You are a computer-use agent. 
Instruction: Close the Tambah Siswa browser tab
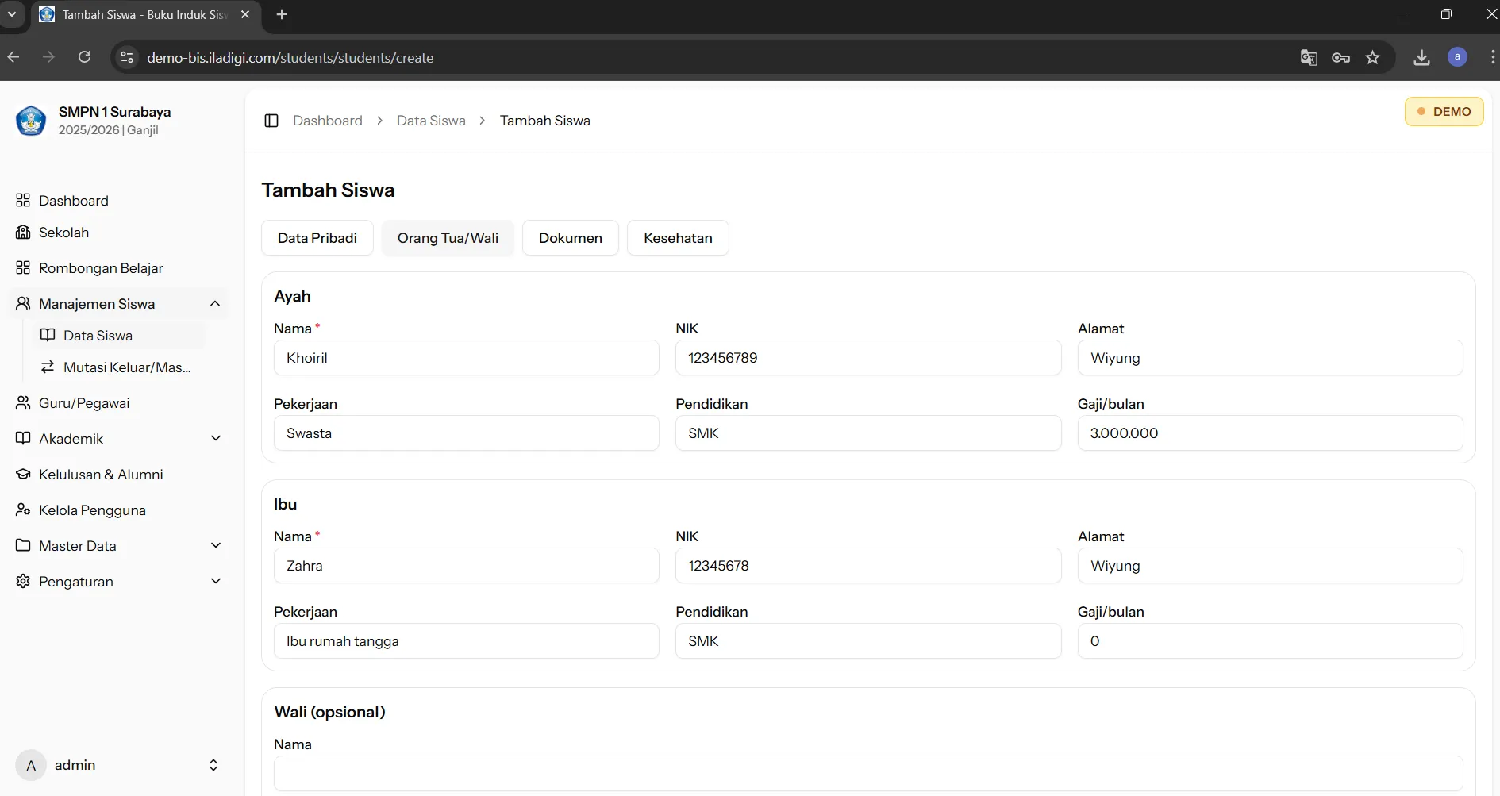coord(245,14)
